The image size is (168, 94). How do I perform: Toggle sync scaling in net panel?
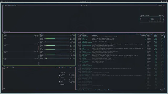[57, 67]
